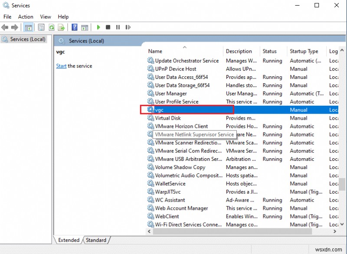Select Services (Local) in the left pane
Viewport: 347px width, 254px height.
pos(27,39)
